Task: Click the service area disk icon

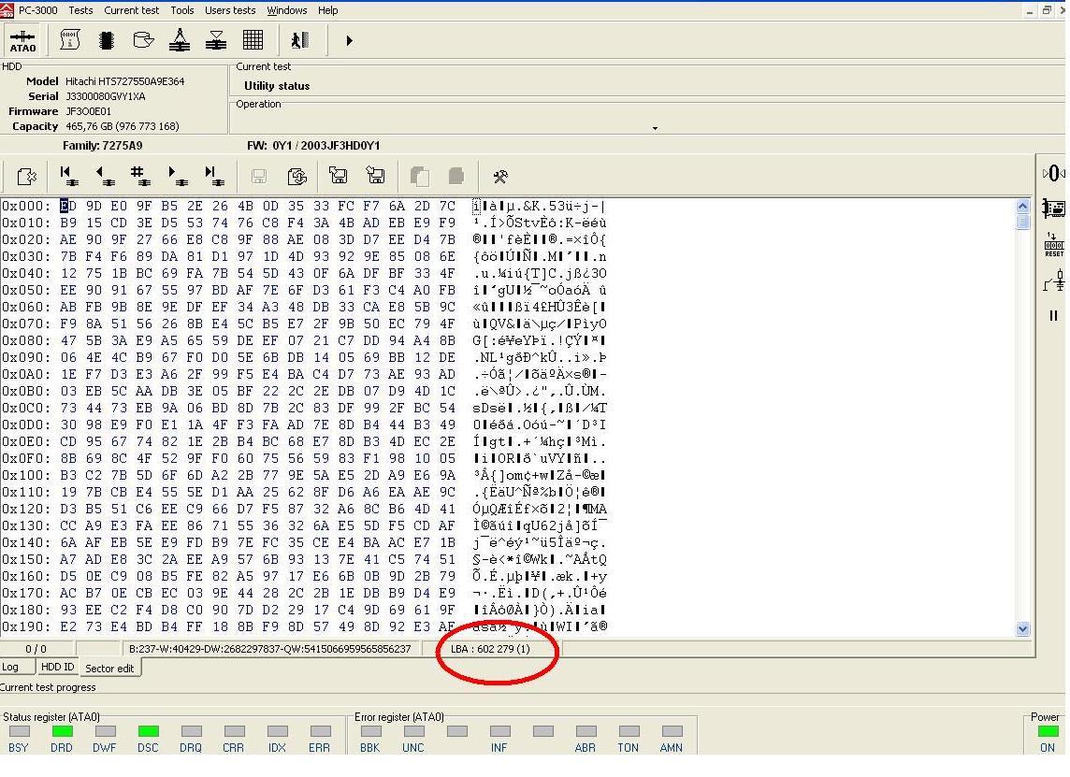Action: 142,40
